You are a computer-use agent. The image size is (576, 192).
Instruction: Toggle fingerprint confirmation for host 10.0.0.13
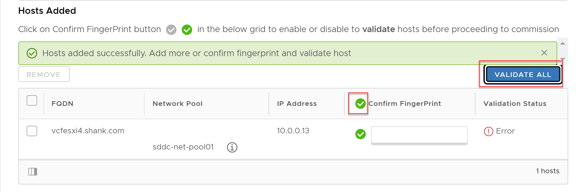click(x=361, y=134)
